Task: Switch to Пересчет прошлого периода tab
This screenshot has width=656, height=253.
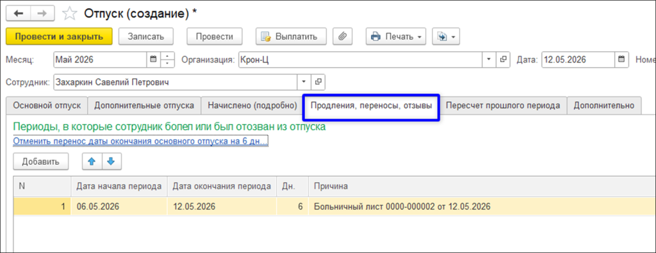Action: [503, 105]
